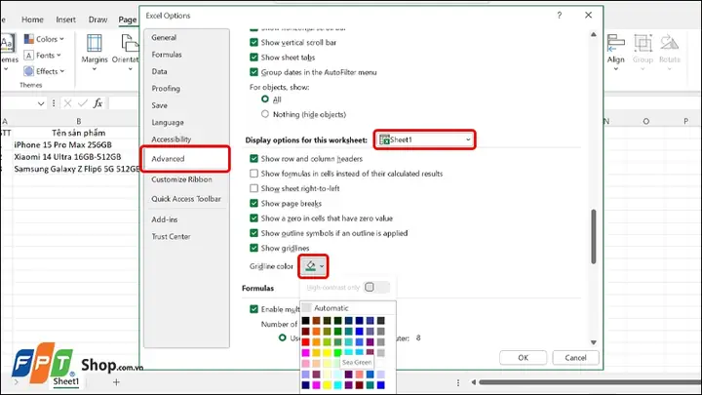Pick the black color swatch
The image size is (702, 395).
click(306, 321)
